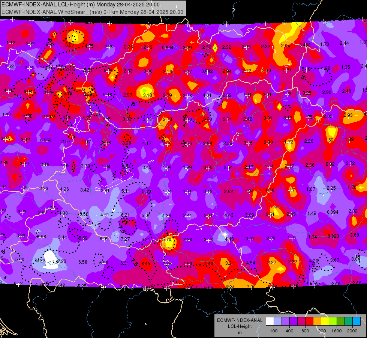Click the wind shear value '1.17' near '1.87'
367x338 pixels.
pos(291,190)
